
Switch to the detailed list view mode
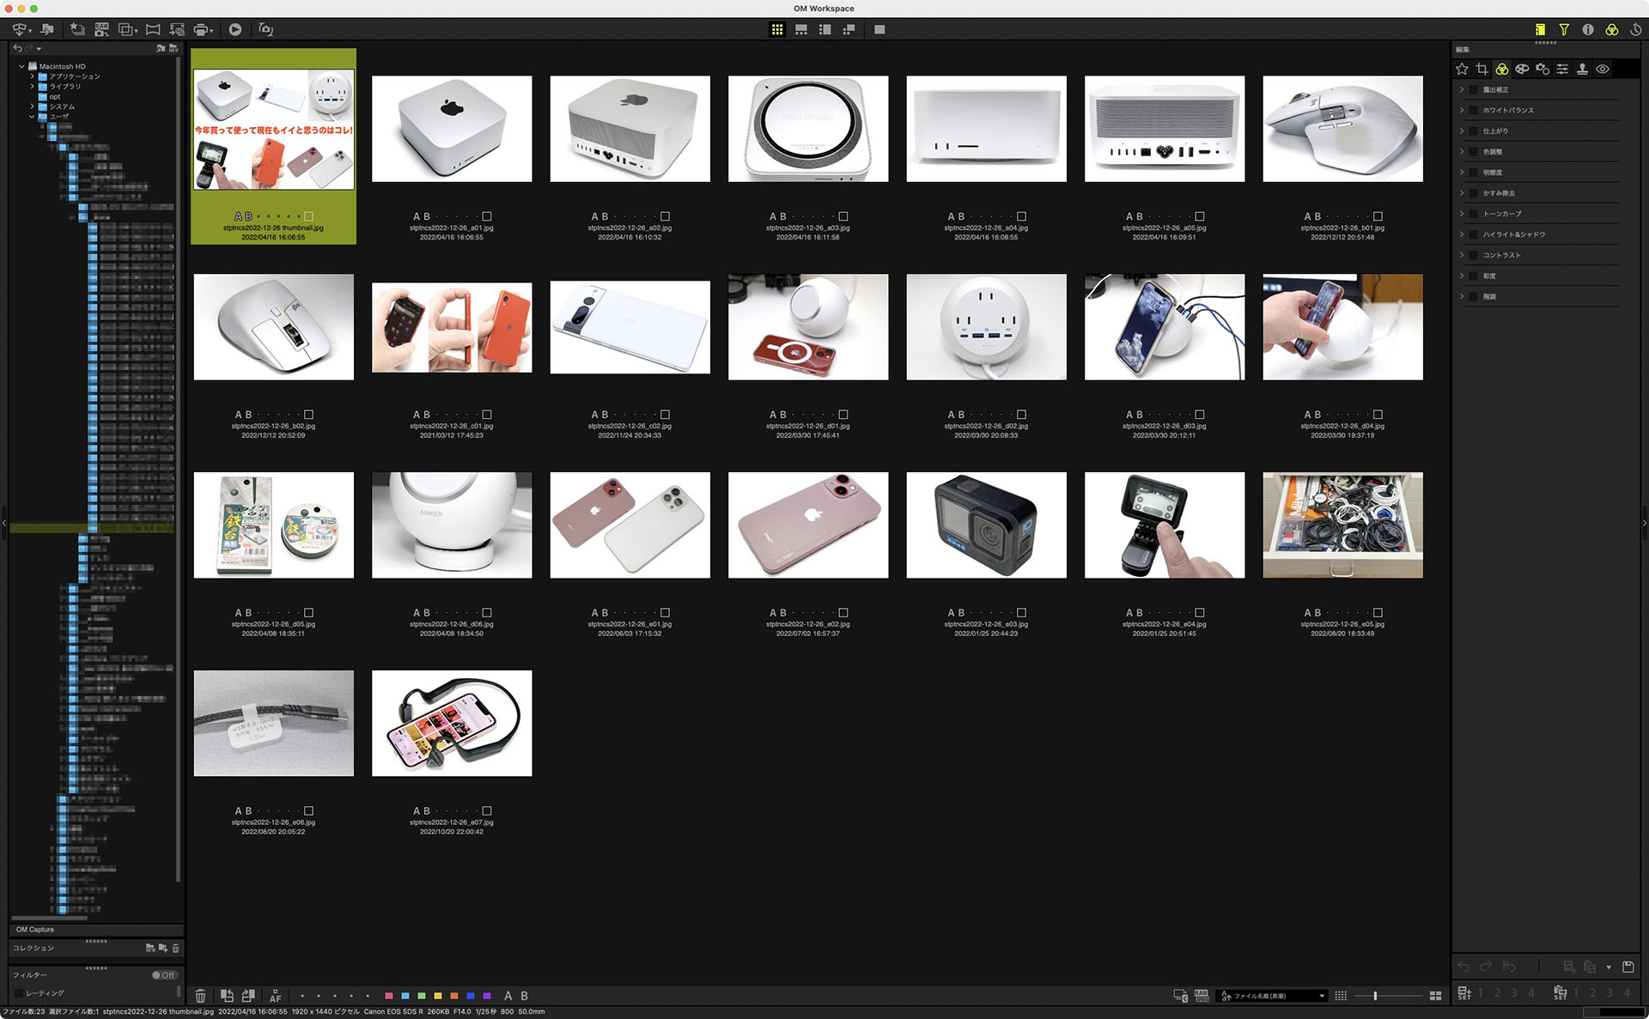[849, 29]
